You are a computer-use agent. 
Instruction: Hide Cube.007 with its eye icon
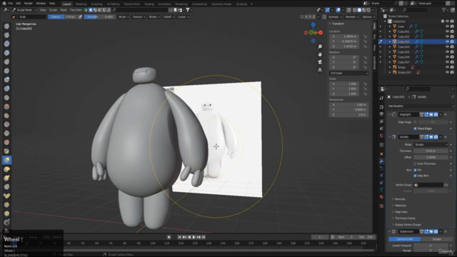coord(447,62)
